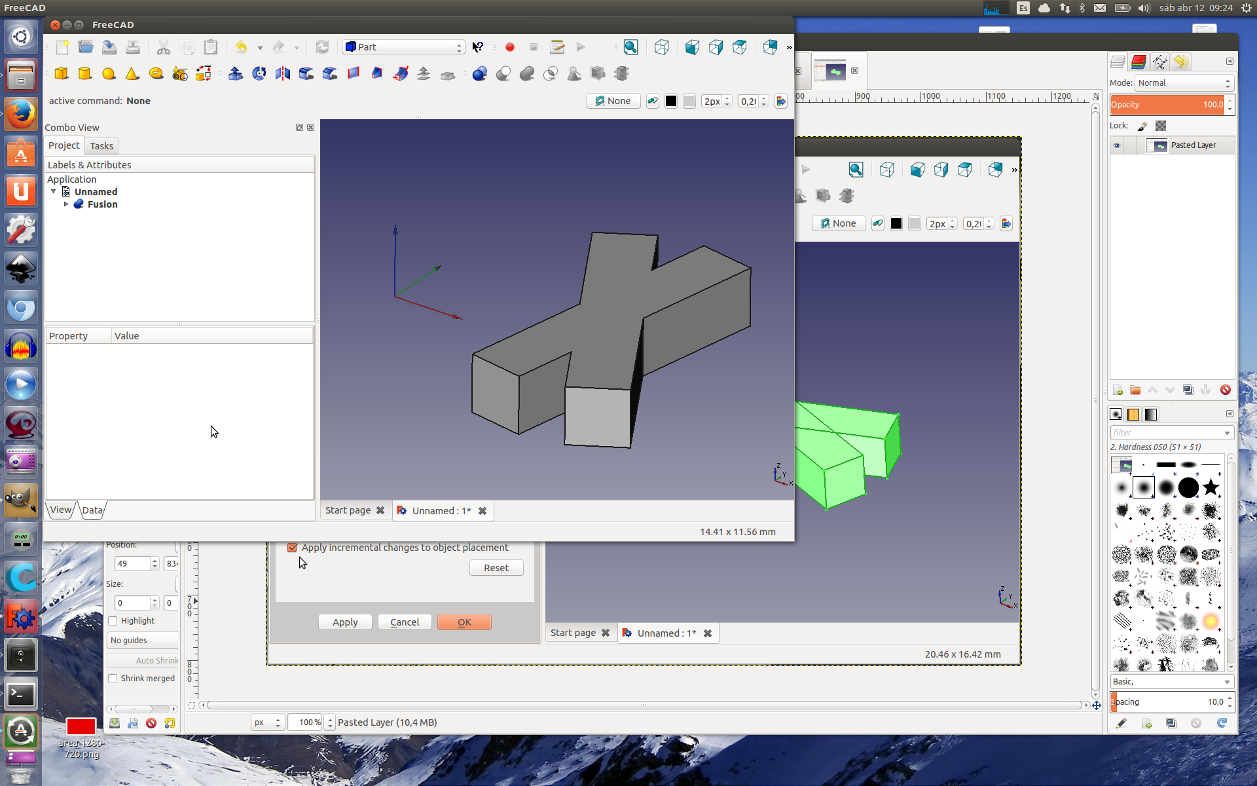Start macro recording with red dot

click(510, 47)
